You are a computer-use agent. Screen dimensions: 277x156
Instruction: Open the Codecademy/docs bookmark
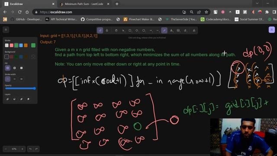(216, 19)
